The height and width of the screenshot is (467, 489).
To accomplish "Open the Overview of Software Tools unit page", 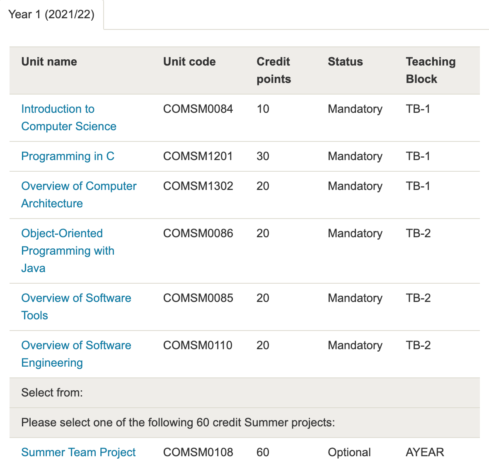I will click(x=76, y=306).
